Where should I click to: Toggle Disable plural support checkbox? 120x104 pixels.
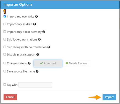5,54
